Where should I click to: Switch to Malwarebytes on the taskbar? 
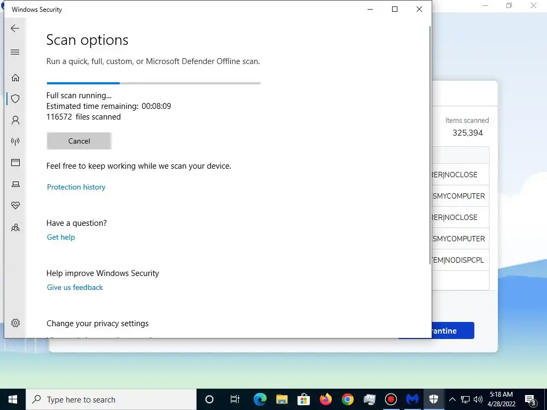coord(412,399)
